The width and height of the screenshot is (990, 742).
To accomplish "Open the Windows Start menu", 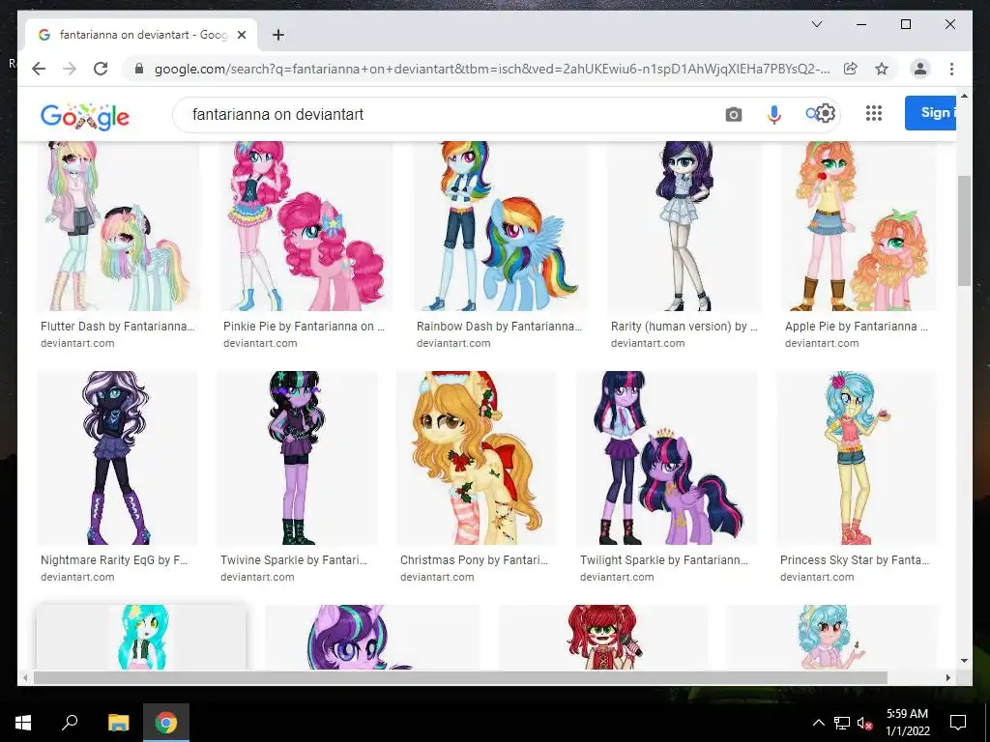I will (23, 723).
